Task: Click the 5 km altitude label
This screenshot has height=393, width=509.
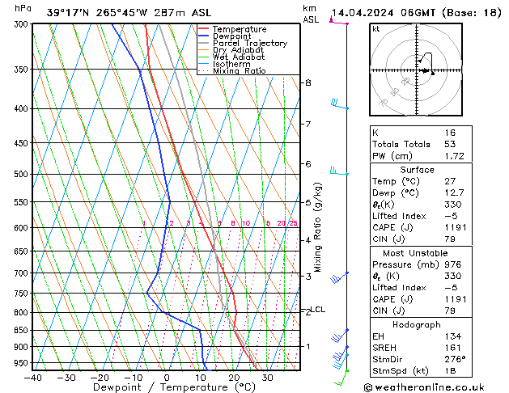Action: [x=308, y=203]
